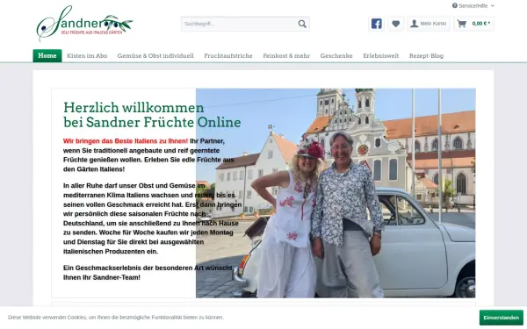Image resolution: width=527 pixels, height=329 pixels.
Task: Expand the Service/Hilfe dropdown arrow
Action: pyautogui.click(x=493, y=6)
